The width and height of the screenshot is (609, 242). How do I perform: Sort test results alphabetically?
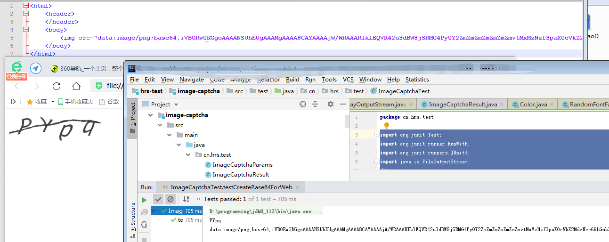pyautogui.click(x=186, y=199)
